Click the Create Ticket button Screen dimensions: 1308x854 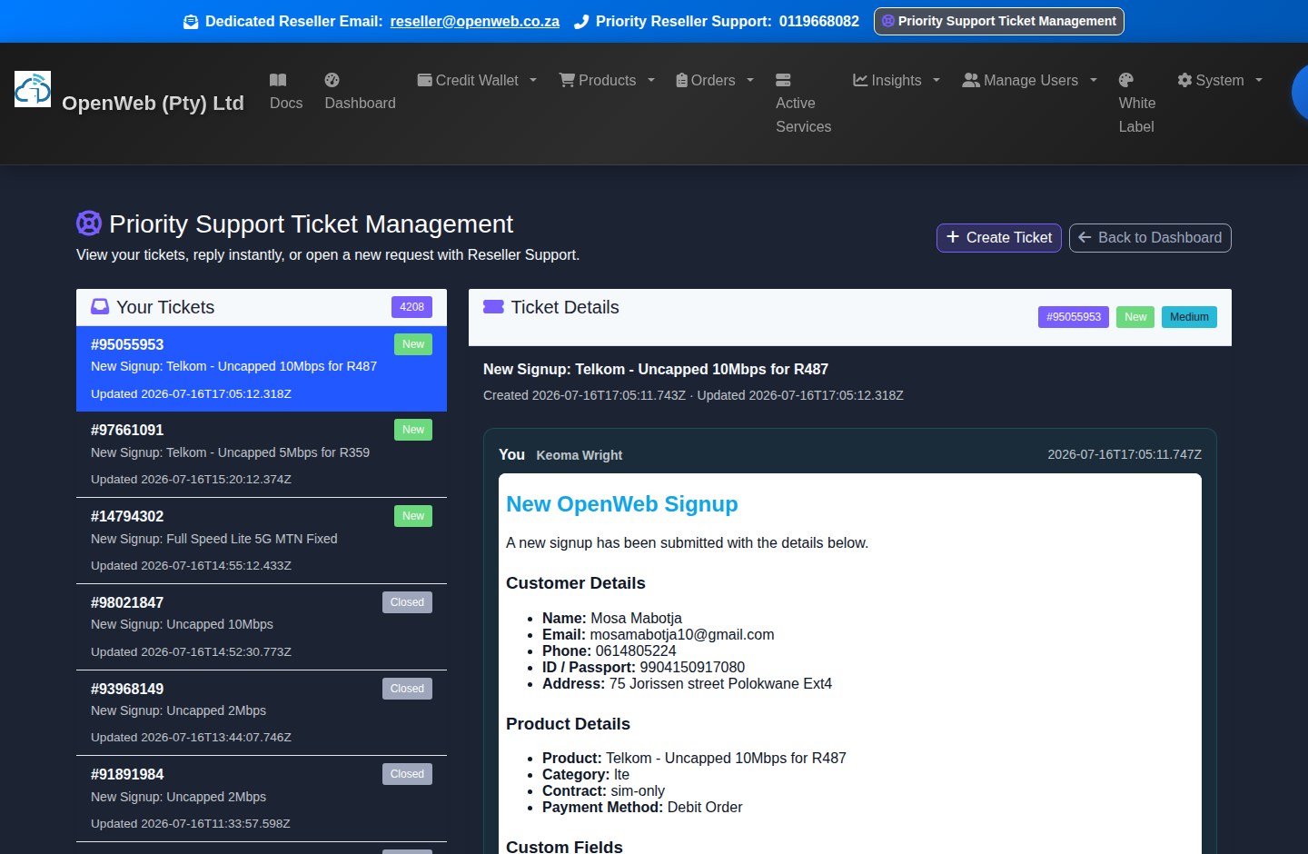click(998, 237)
